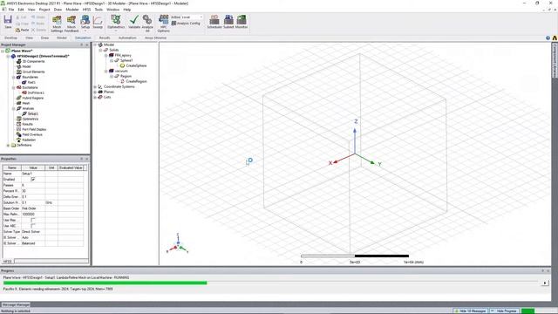The width and height of the screenshot is (558, 314).
Task: Select Radiation in project tree
Action: [x=26, y=140]
